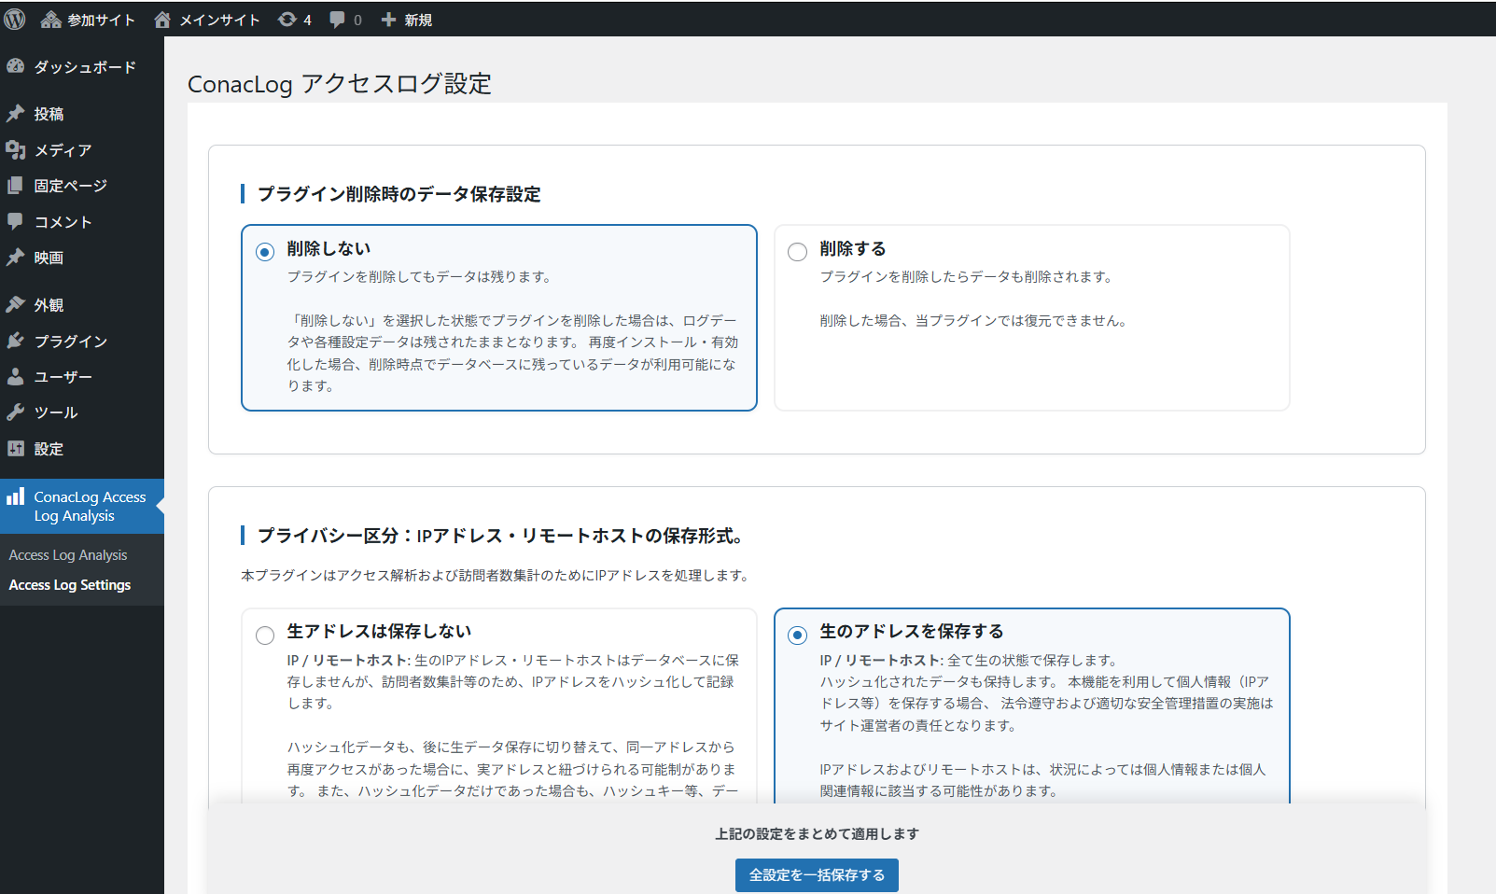Viewport: 1496px width, 894px height.
Task: Go to the 投稿 menu
Action: (82, 114)
